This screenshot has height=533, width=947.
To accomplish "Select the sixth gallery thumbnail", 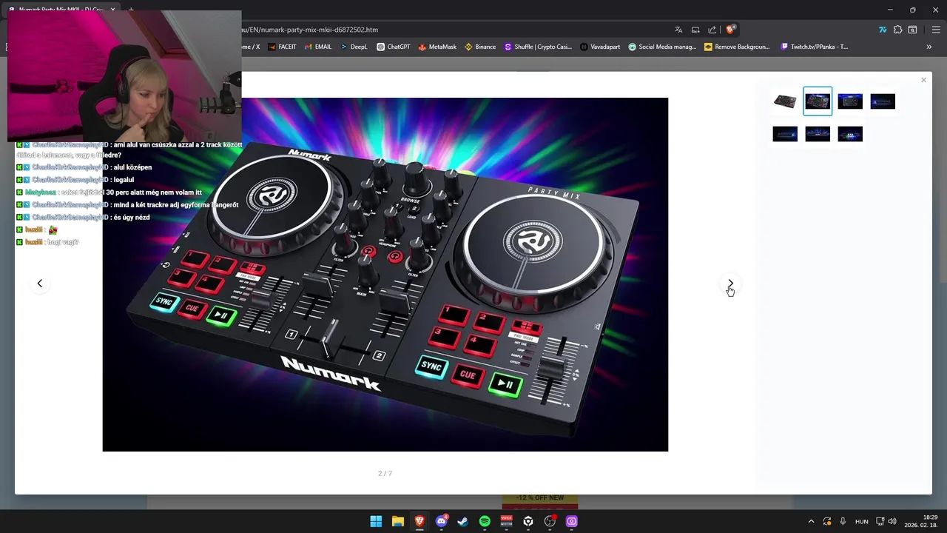I will point(818,134).
